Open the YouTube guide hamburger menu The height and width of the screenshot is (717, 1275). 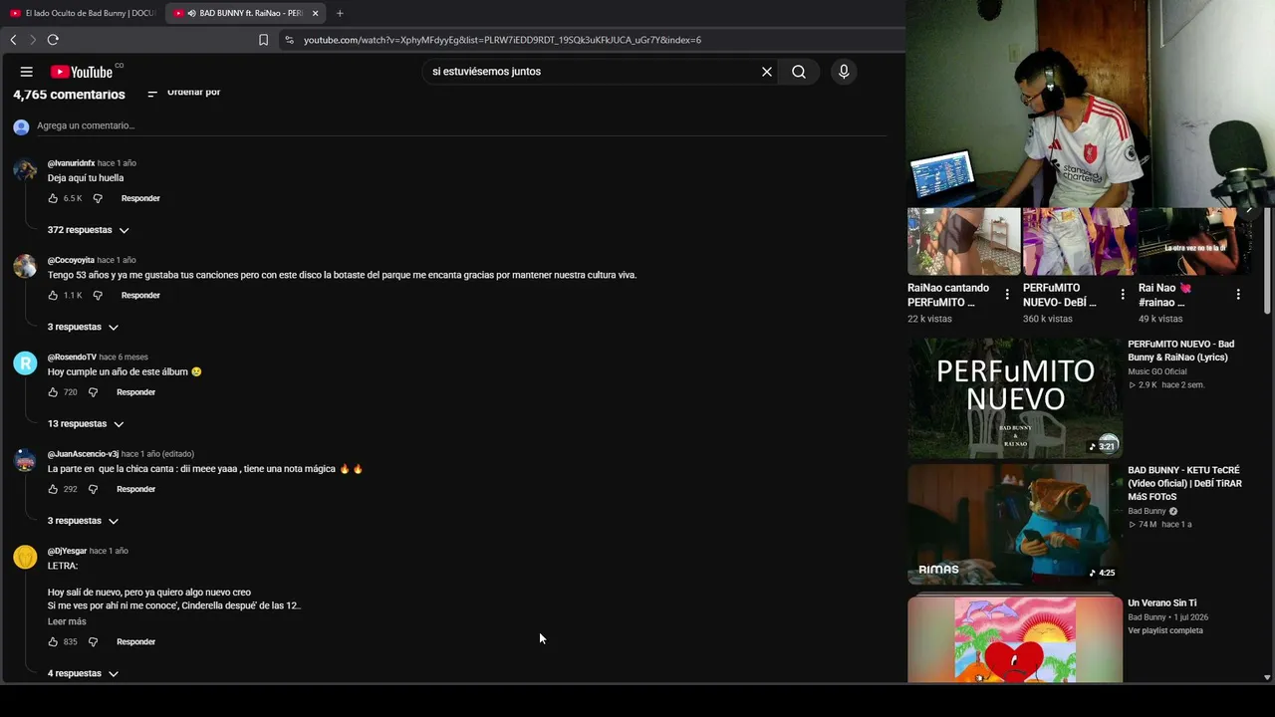click(x=27, y=72)
